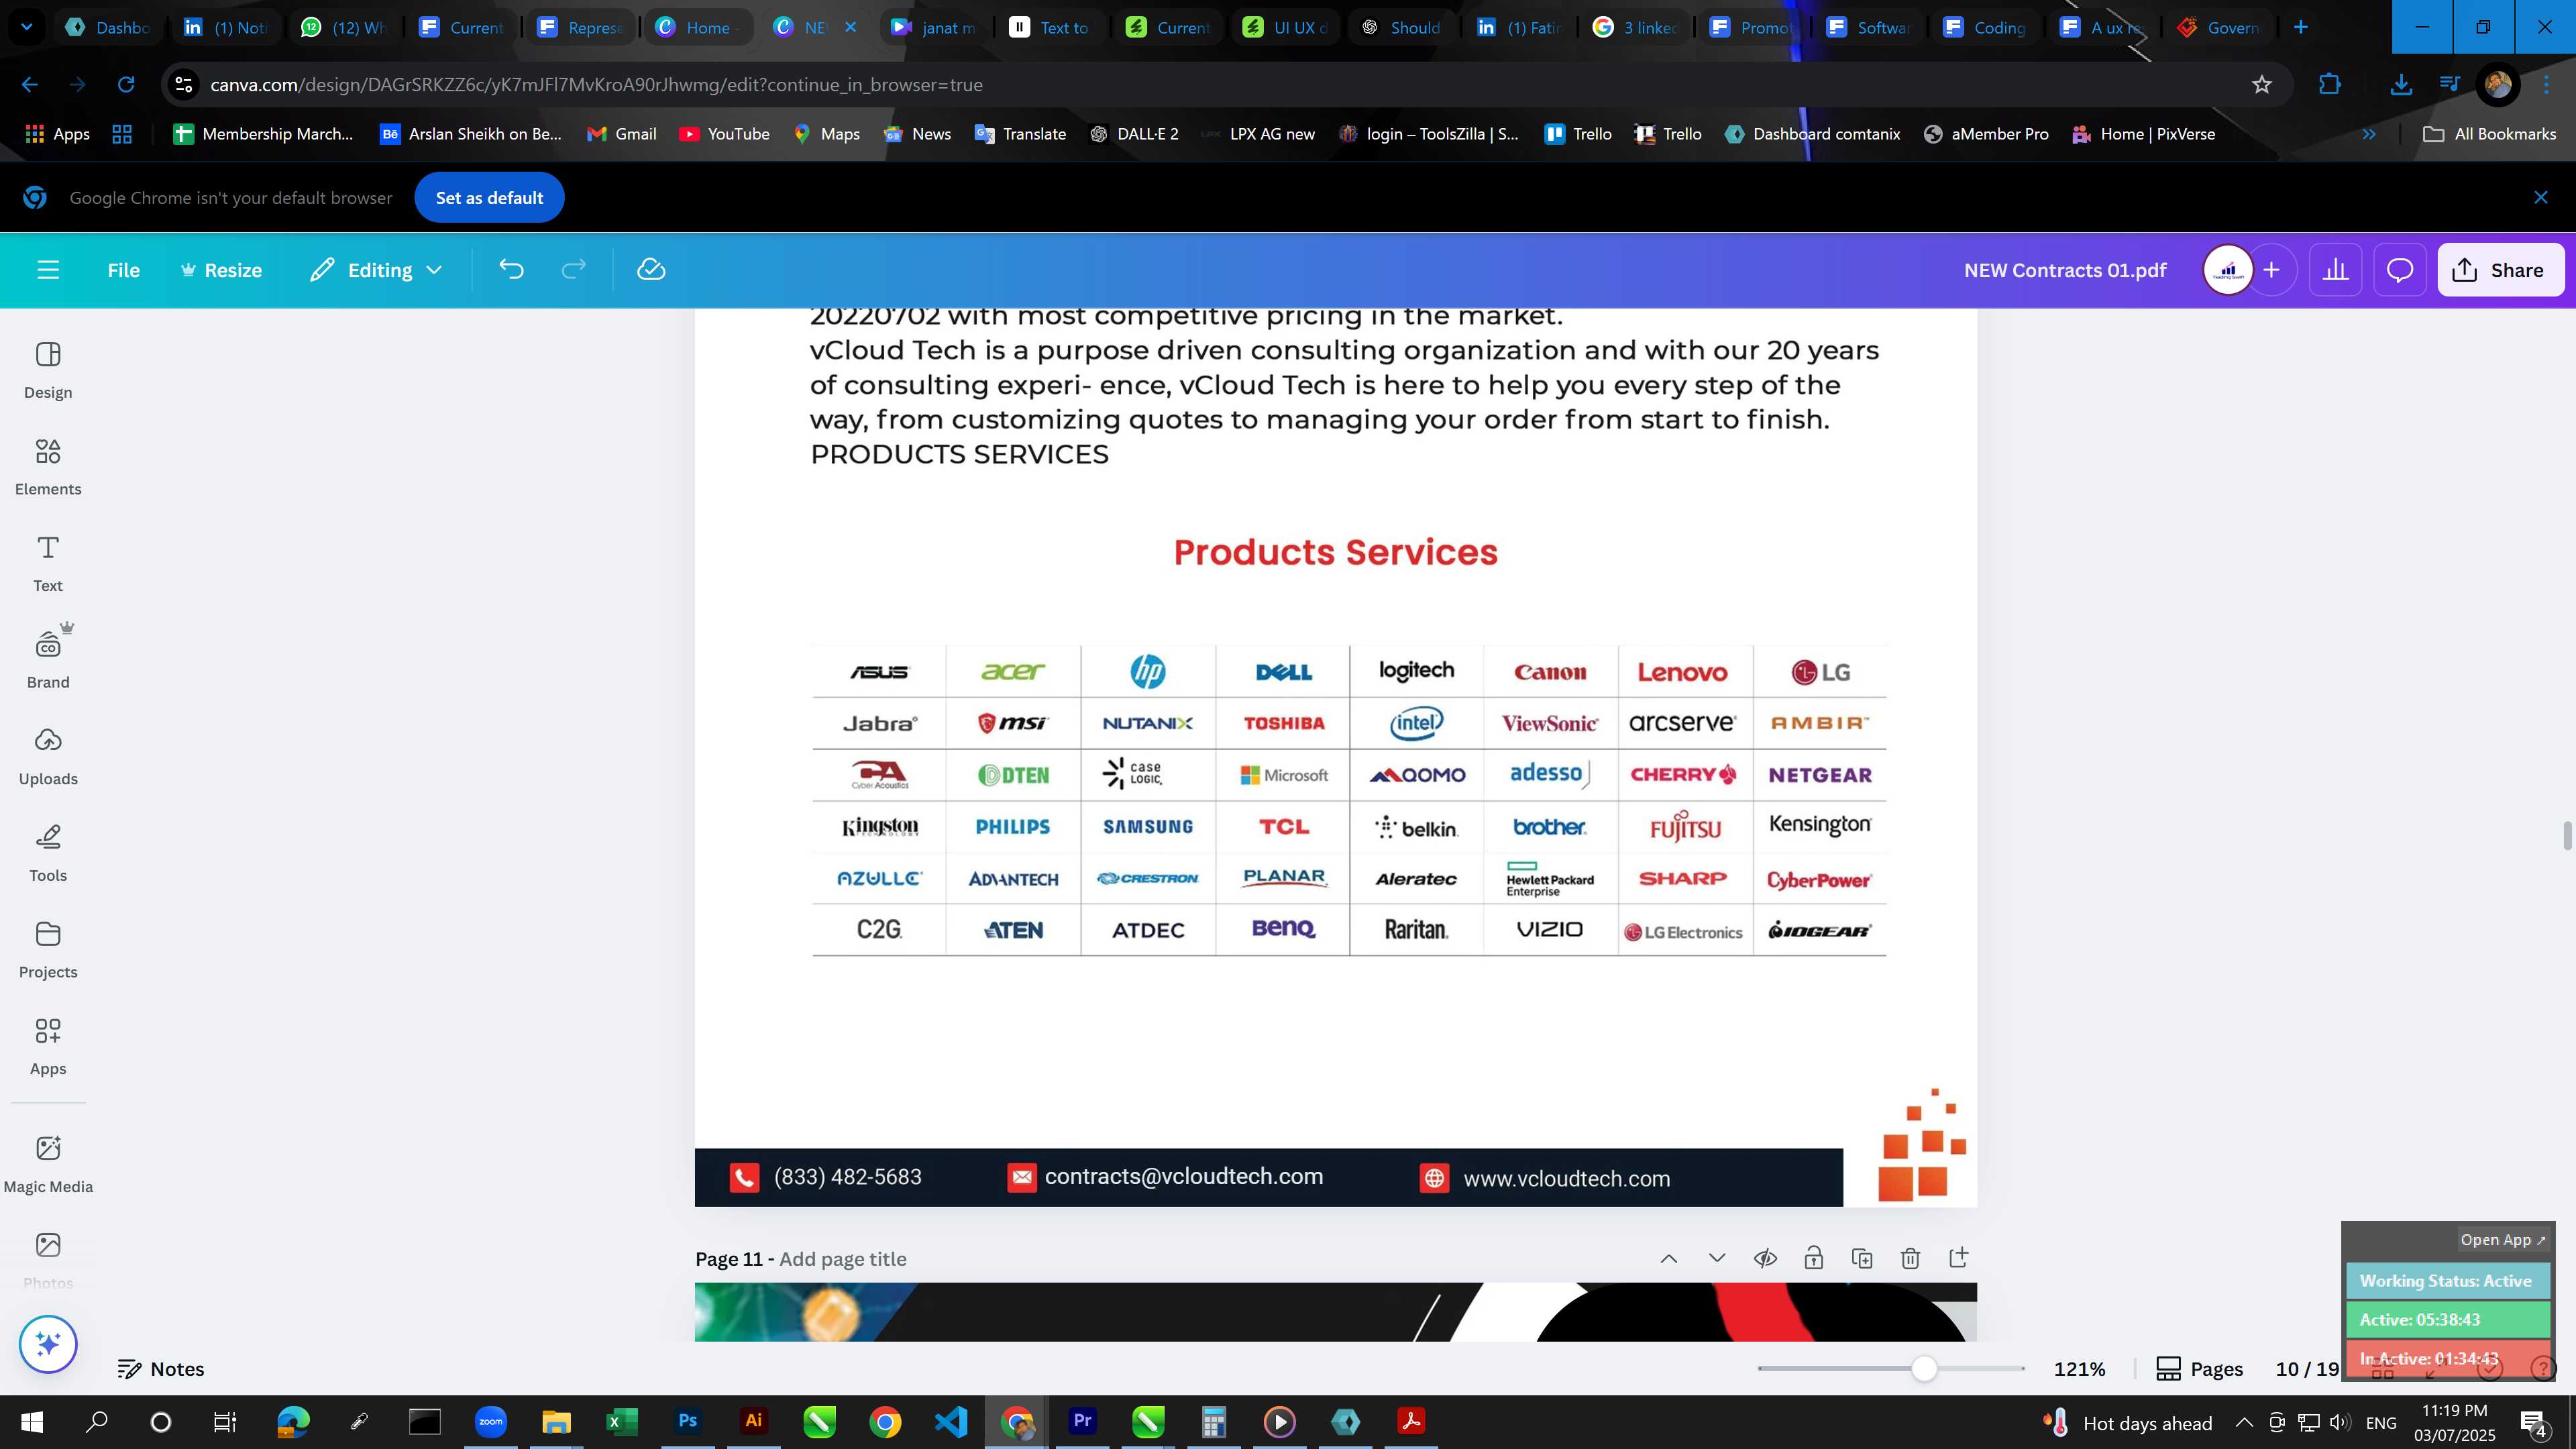Bookmark this page with the star icon
This screenshot has height=1449, width=2576.
pos(2262,85)
